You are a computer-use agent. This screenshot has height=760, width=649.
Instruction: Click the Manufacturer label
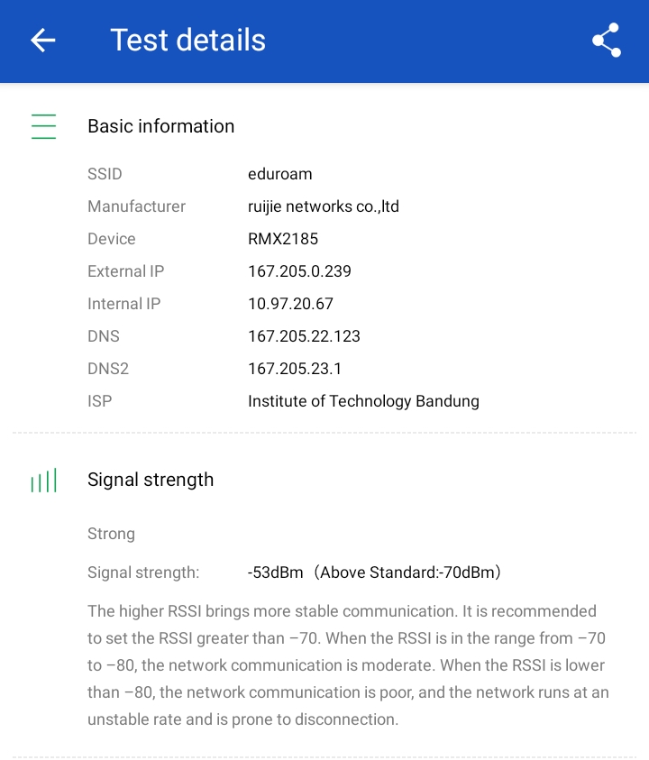136,206
